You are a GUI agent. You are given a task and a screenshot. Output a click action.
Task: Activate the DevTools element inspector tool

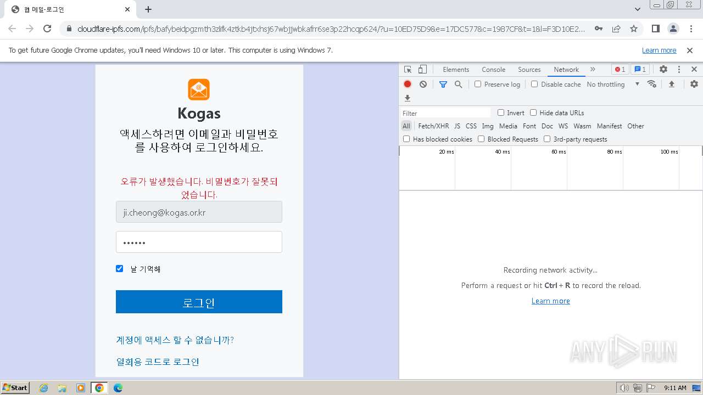[x=408, y=70]
